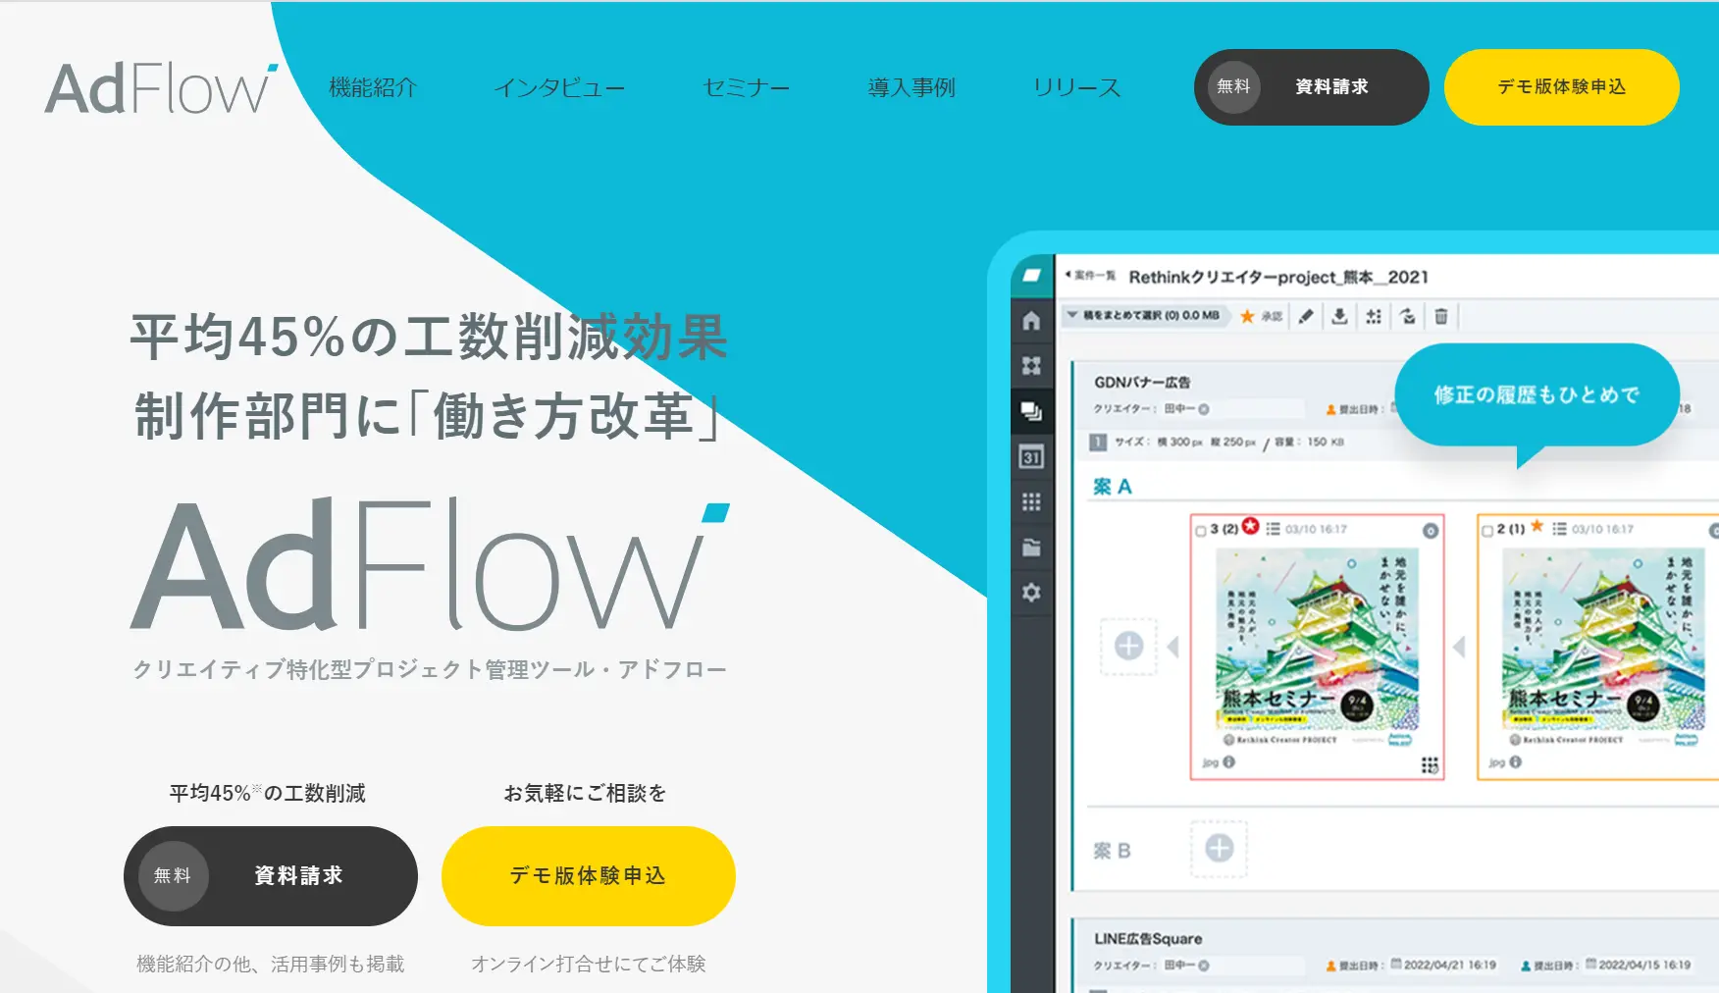The image size is (1719, 993).
Task: Expand the 稿をまとめて選択 dropdown
Action: click(x=1144, y=316)
